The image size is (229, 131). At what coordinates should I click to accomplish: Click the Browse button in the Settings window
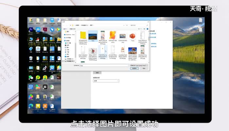tap(97, 73)
